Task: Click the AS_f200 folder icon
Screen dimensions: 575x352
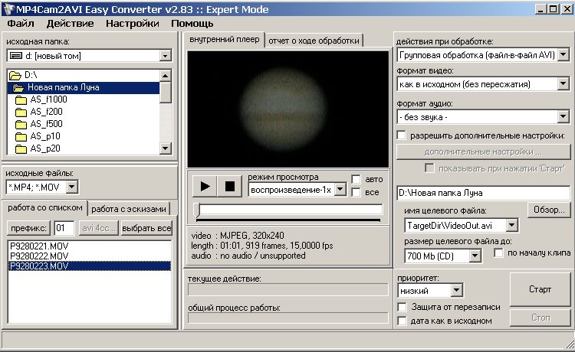Action: tap(21, 112)
